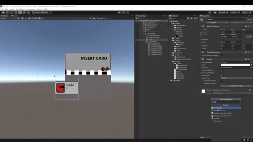The width and height of the screenshot is (253, 142).
Task: Collapse the Assets folder in Project
Action: pos(170,21)
